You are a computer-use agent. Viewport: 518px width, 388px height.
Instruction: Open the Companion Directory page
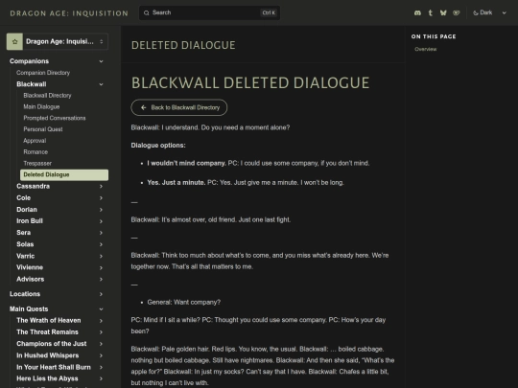point(43,73)
